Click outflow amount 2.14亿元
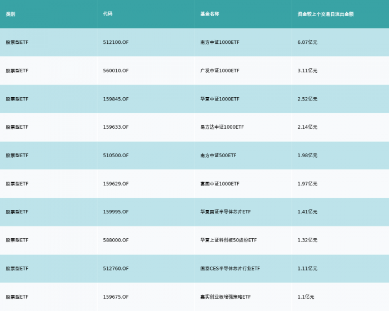Screen dimensions: 389x311 [307, 127]
